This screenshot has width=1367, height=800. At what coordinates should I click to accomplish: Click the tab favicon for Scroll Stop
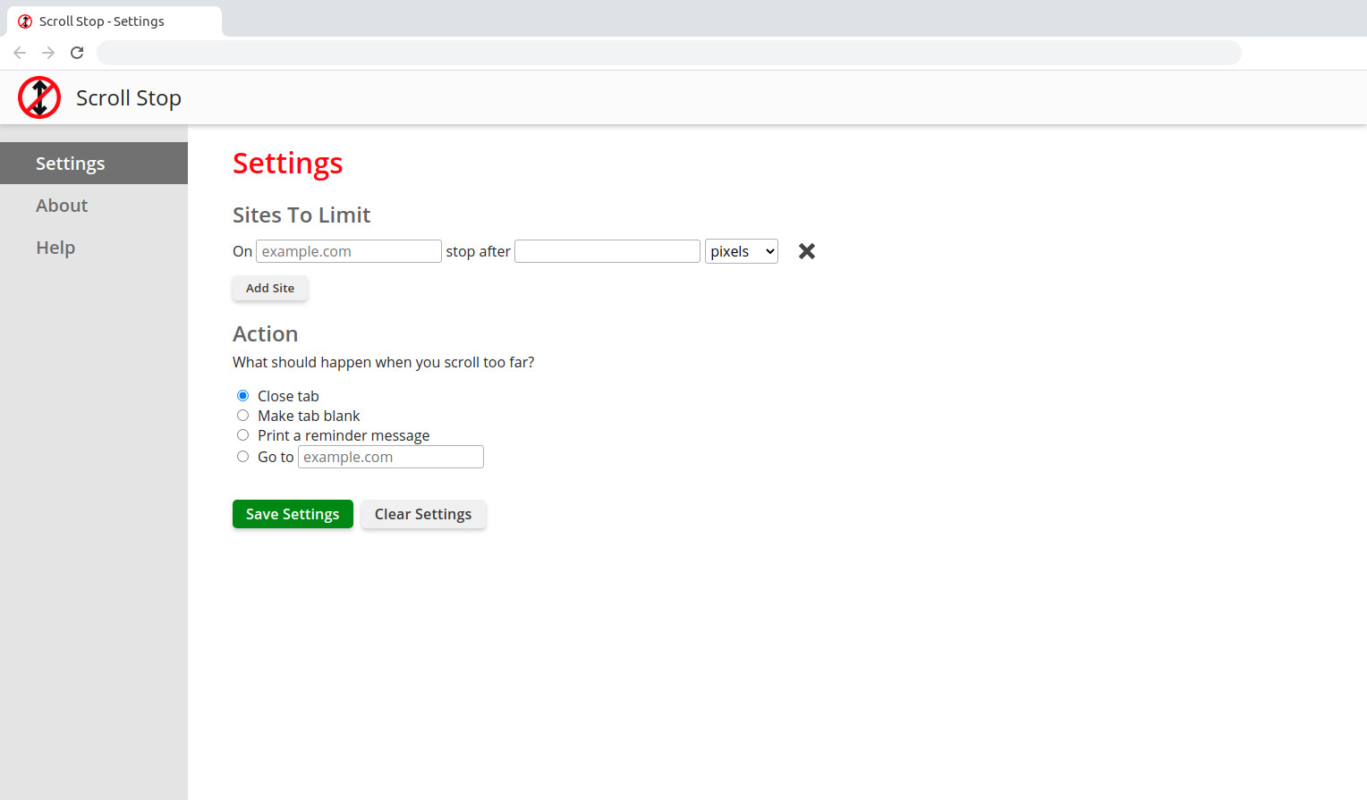pos(25,21)
